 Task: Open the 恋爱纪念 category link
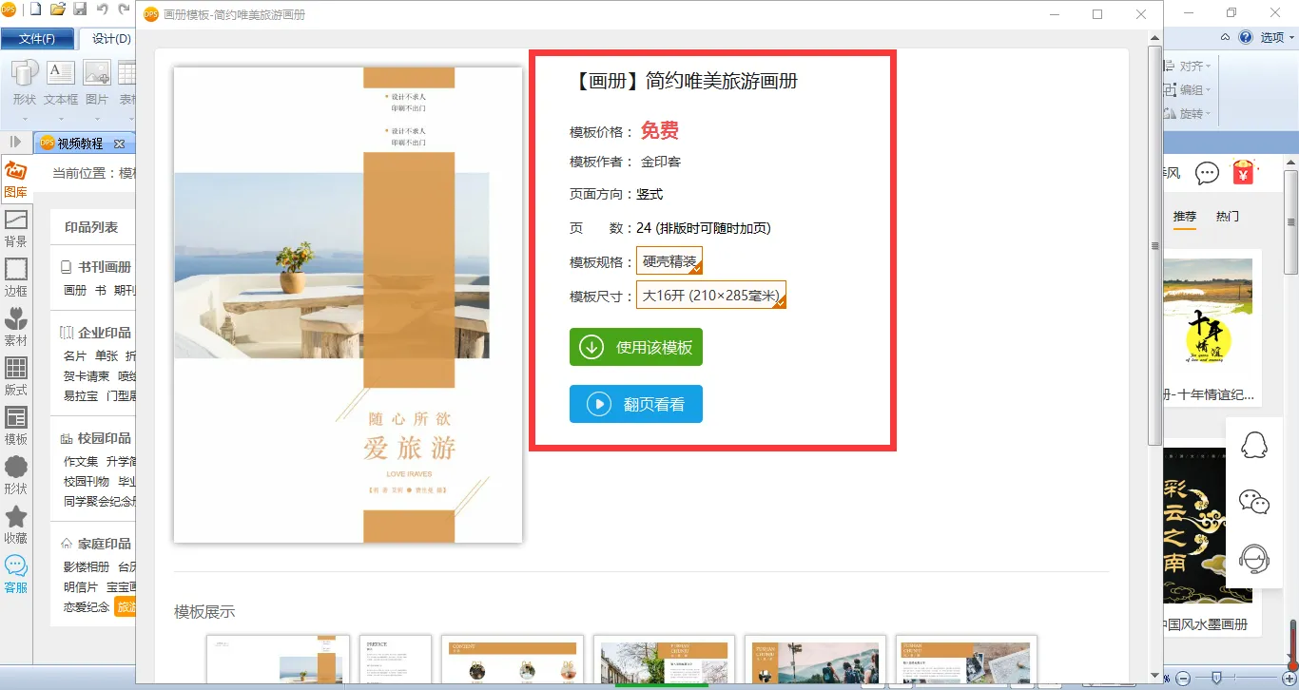87,606
